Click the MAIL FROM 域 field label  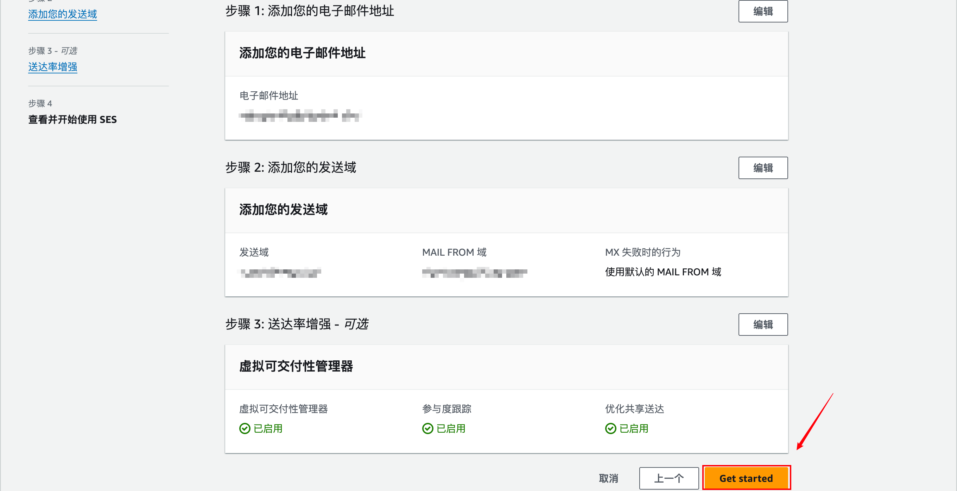(454, 252)
